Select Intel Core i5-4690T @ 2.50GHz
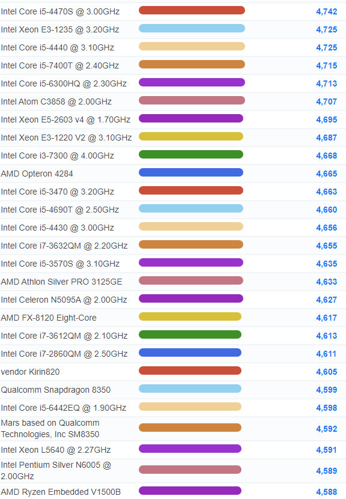Image resolution: width=346 pixels, height=499 pixels. pos(60,210)
